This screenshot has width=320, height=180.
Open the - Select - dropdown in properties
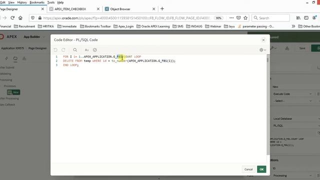[292, 101]
